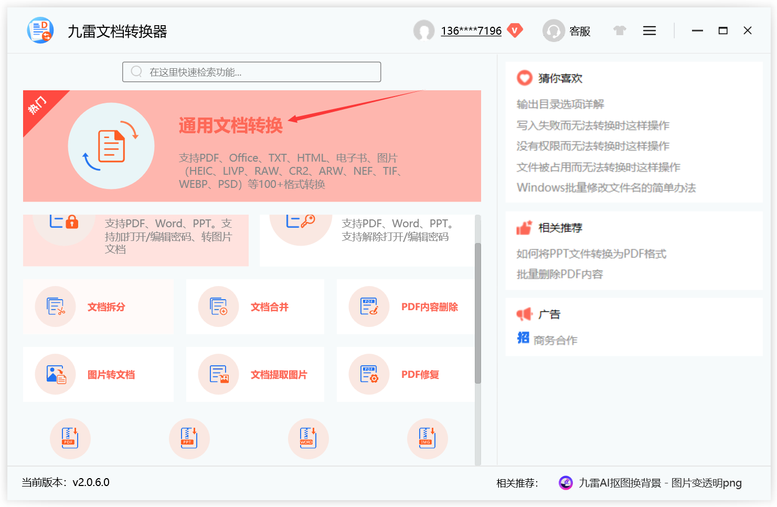Click the PDF内容删除 brush icon
This screenshot has width=777, height=507.
click(x=369, y=307)
